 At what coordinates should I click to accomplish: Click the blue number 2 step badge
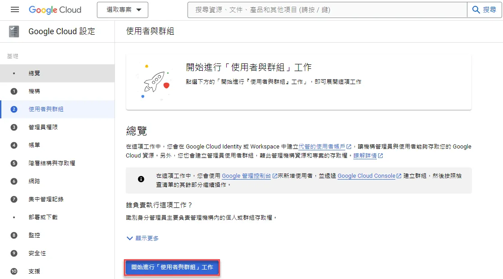(x=14, y=109)
